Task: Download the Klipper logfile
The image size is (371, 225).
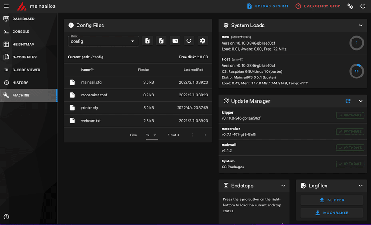Action: pyautogui.click(x=332, y=200)
